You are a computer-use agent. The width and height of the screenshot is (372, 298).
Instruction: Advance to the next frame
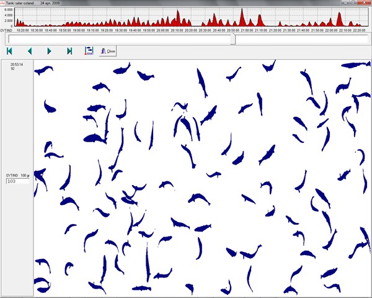coord(50,51)
